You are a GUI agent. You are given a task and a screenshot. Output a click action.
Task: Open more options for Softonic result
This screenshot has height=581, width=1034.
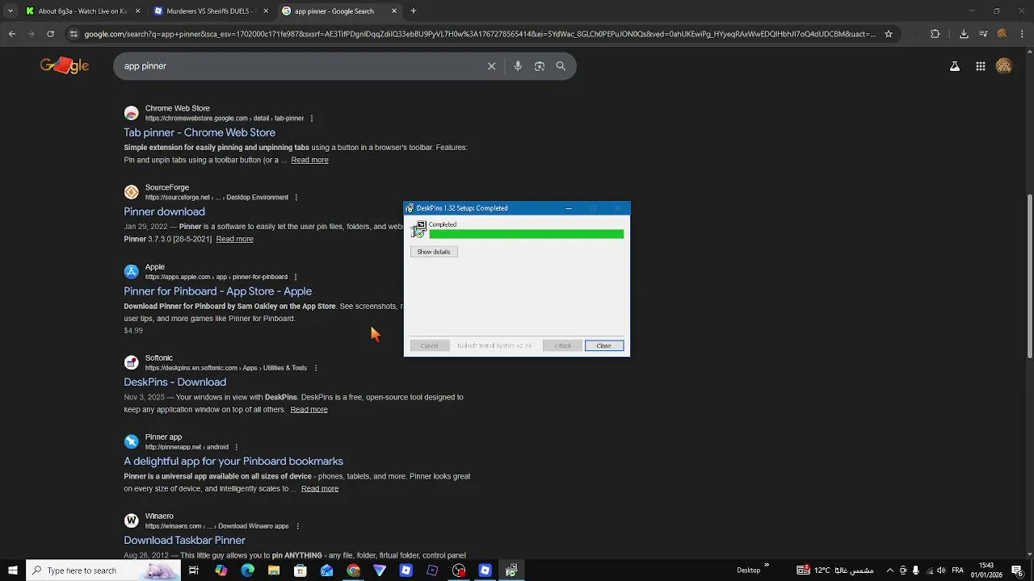315,368
